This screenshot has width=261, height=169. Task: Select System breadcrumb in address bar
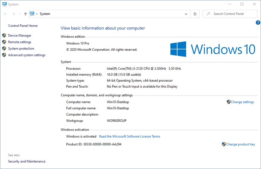point(45,14)
